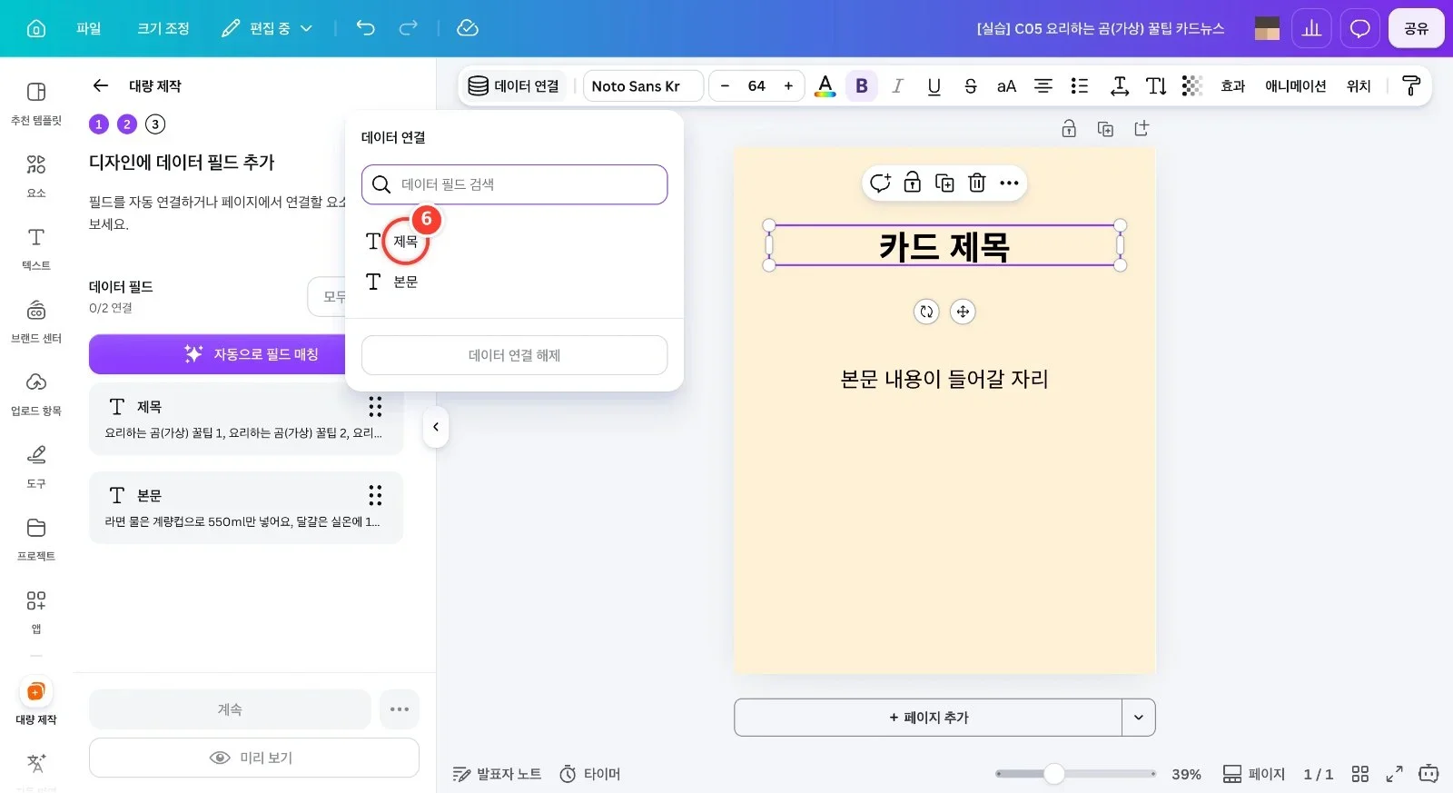Copy style with paint roller
This screenshot has height=793, width=1453.
point(1411,86)
